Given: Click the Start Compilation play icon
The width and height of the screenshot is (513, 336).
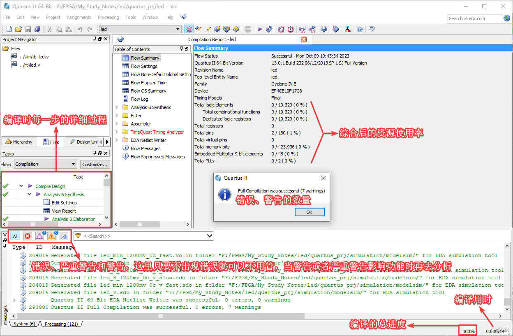Looking at the screenshot, I should click(259, 29).
